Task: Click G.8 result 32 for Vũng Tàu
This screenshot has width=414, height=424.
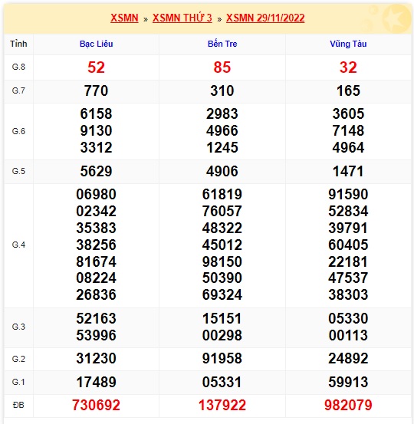Action: coord(348,67)
